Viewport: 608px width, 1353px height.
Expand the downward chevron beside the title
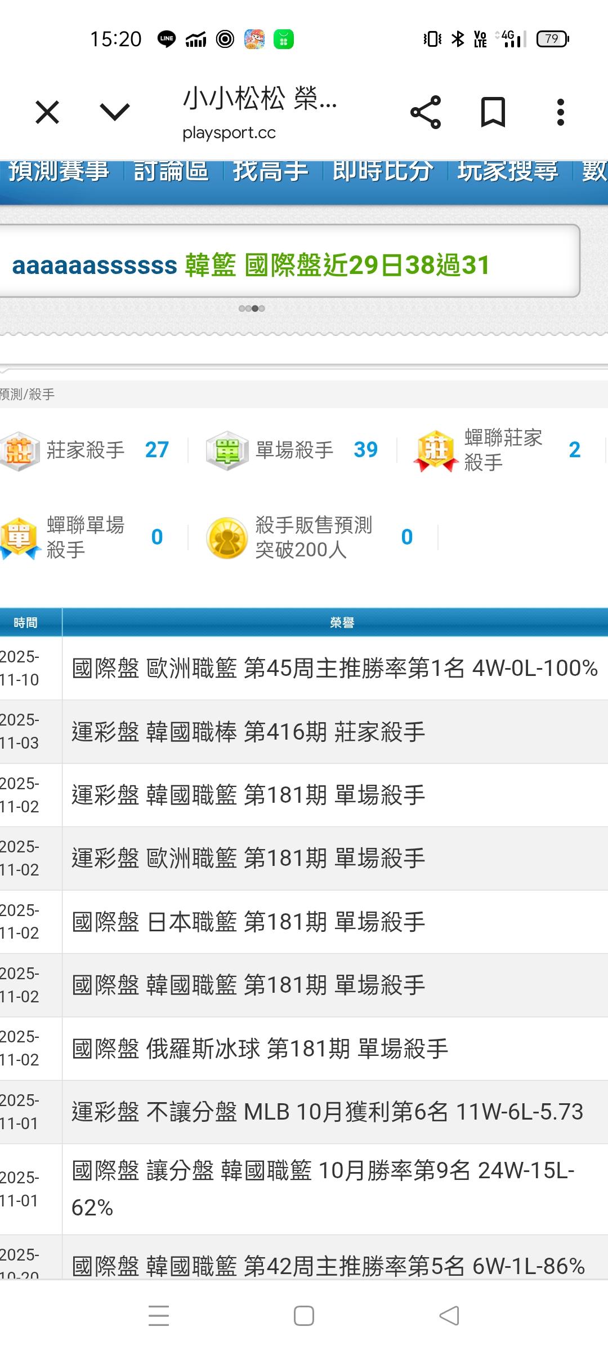coord(115,112)
